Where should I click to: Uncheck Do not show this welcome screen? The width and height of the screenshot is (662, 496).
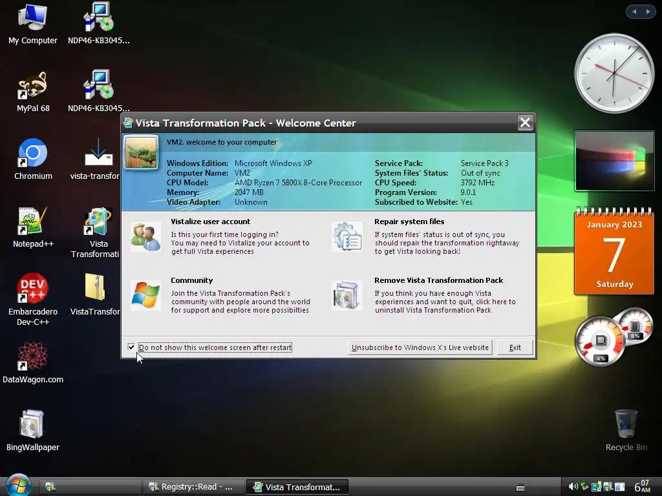[x=131, y=347]
